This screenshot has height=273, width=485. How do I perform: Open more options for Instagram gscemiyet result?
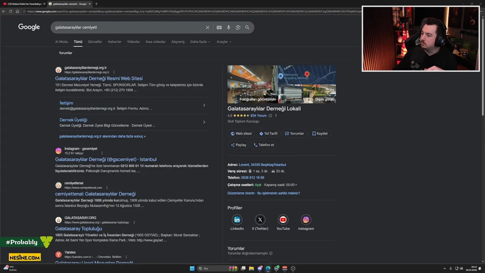(102, 153)
